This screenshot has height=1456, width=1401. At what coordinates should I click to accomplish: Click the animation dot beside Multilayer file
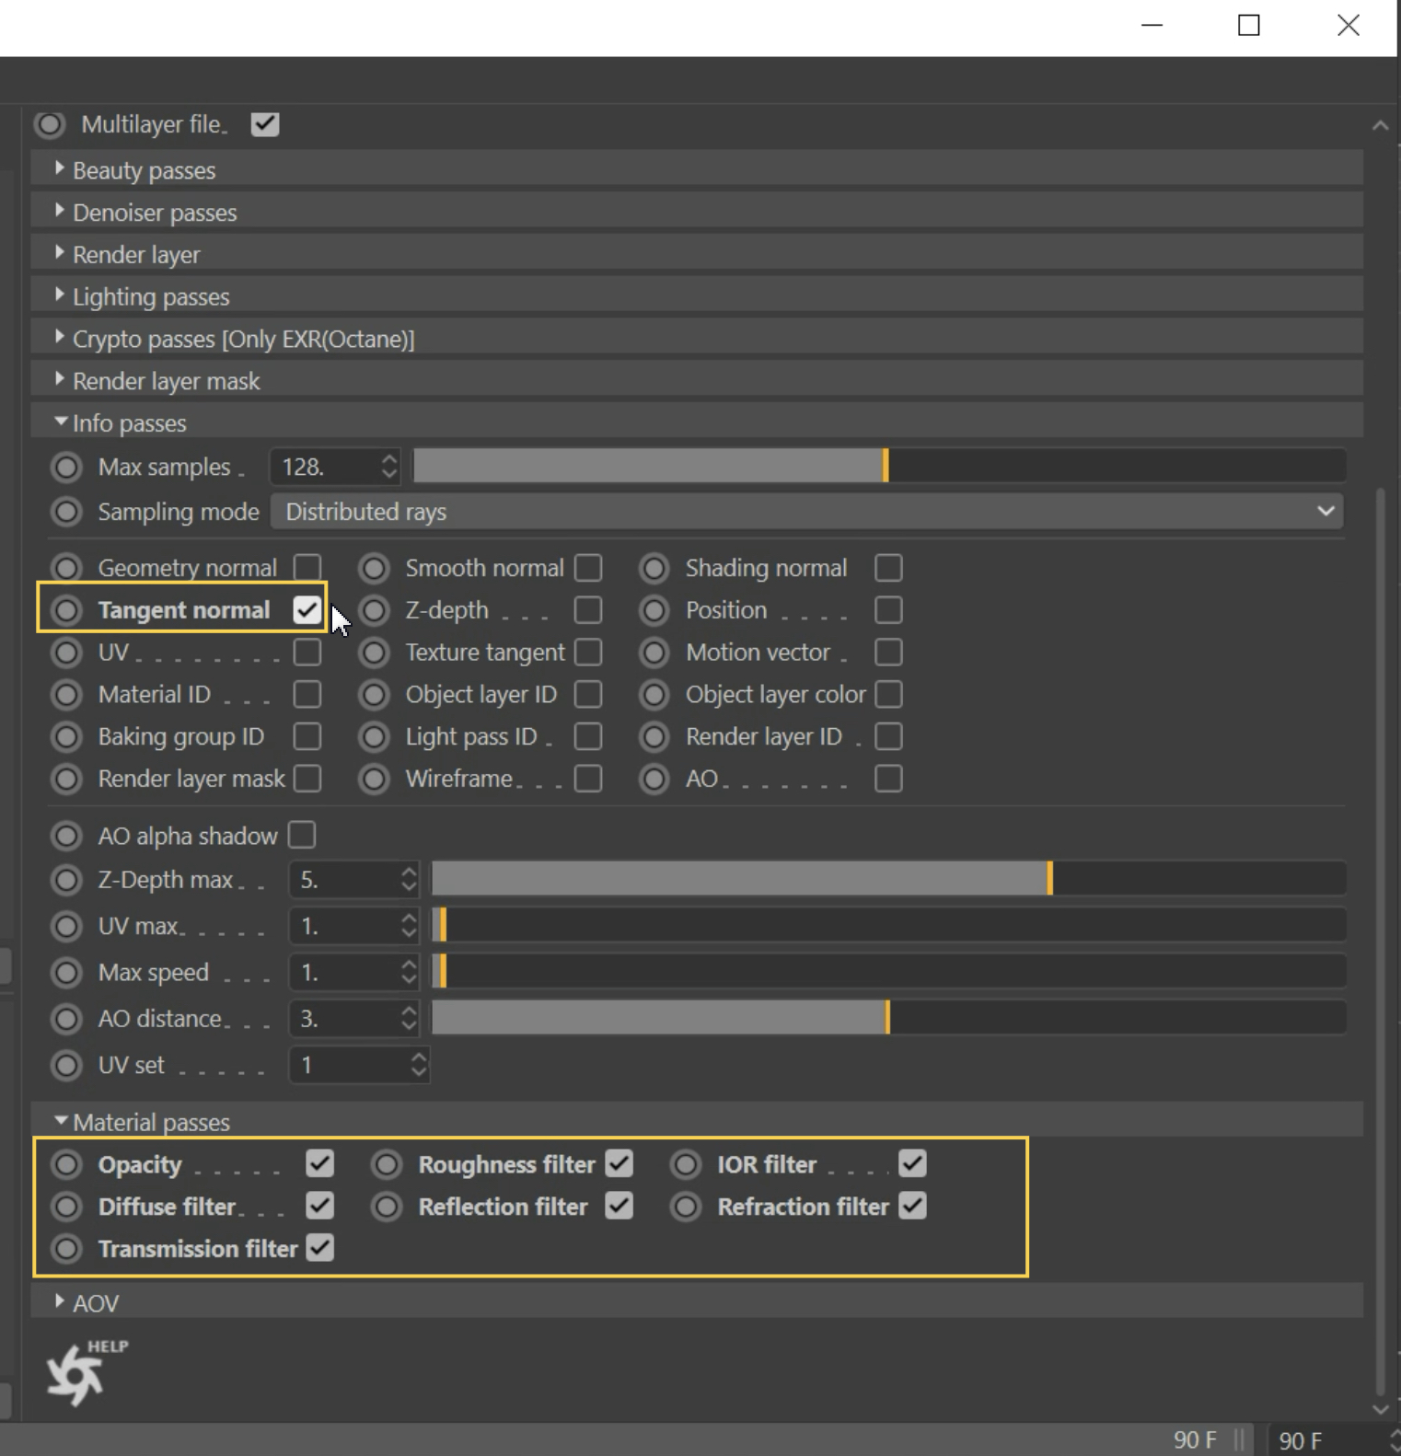[50, 124]
